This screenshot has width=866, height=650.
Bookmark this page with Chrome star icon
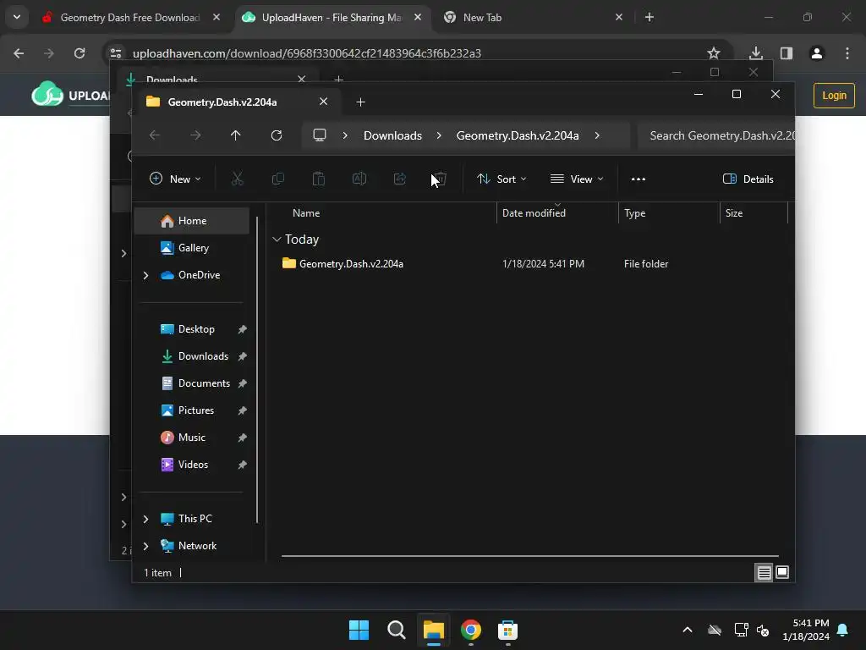pos(714,53)
